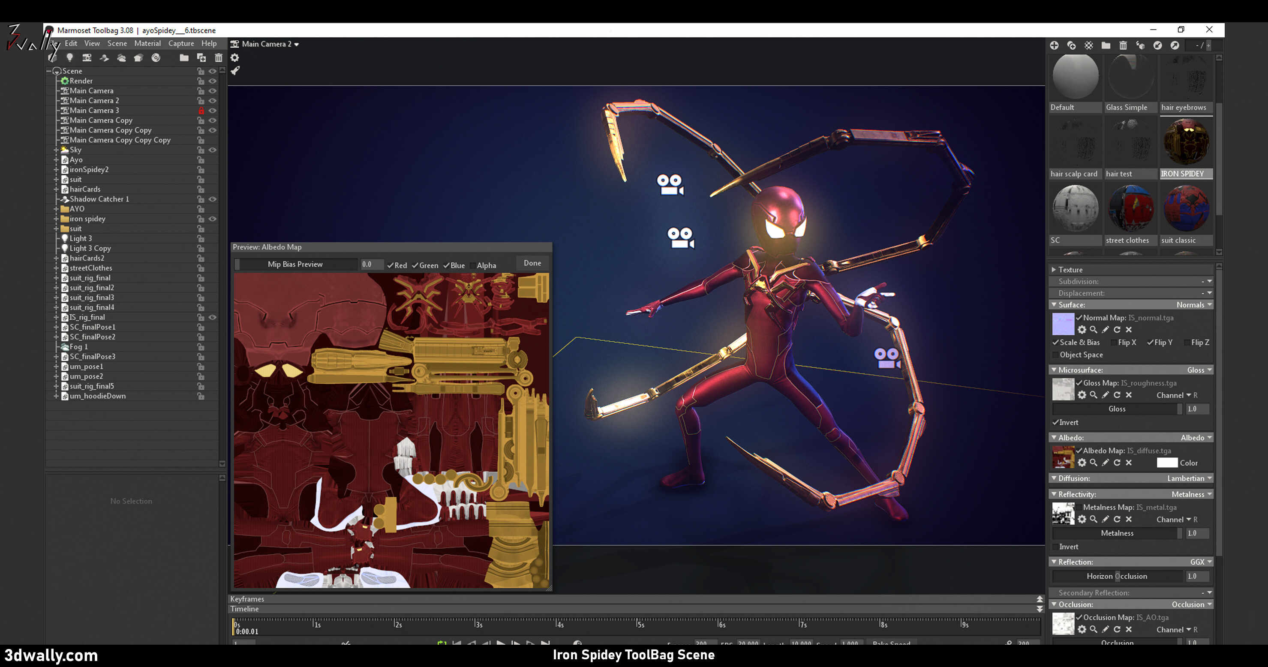Enable the Alpha channel checkbox

click(x=472, y=265)
